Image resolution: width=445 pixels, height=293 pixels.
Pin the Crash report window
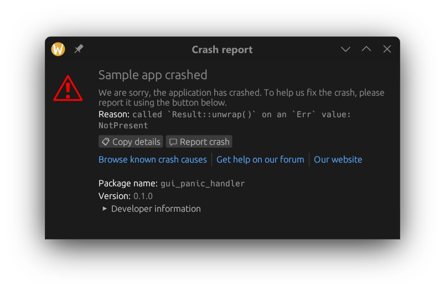[79, 49]
